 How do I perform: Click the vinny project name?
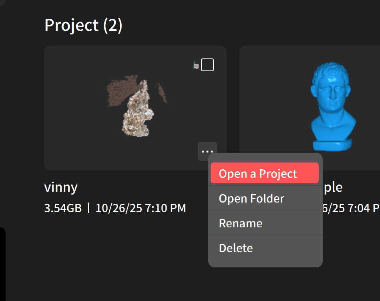click(61, 187)
